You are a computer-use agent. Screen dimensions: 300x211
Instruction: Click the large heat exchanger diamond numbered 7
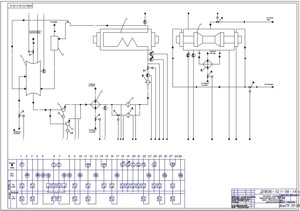(x=95, y=104)
